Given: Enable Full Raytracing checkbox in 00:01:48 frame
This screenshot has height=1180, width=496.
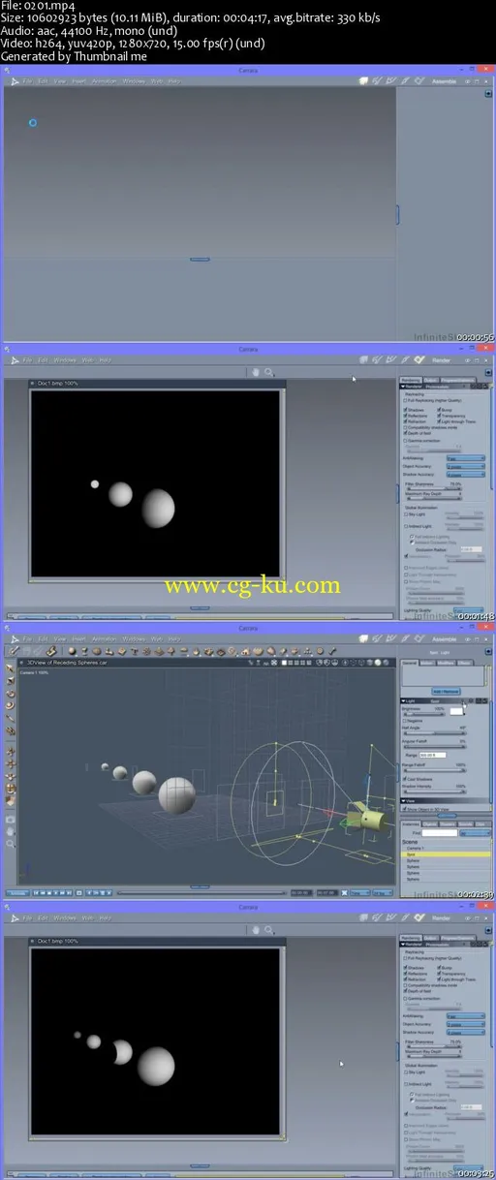Looking at the screenshot, I should point(405,400).
